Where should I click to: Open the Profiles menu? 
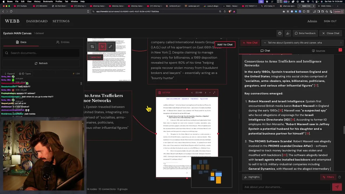tap(59, 1)
